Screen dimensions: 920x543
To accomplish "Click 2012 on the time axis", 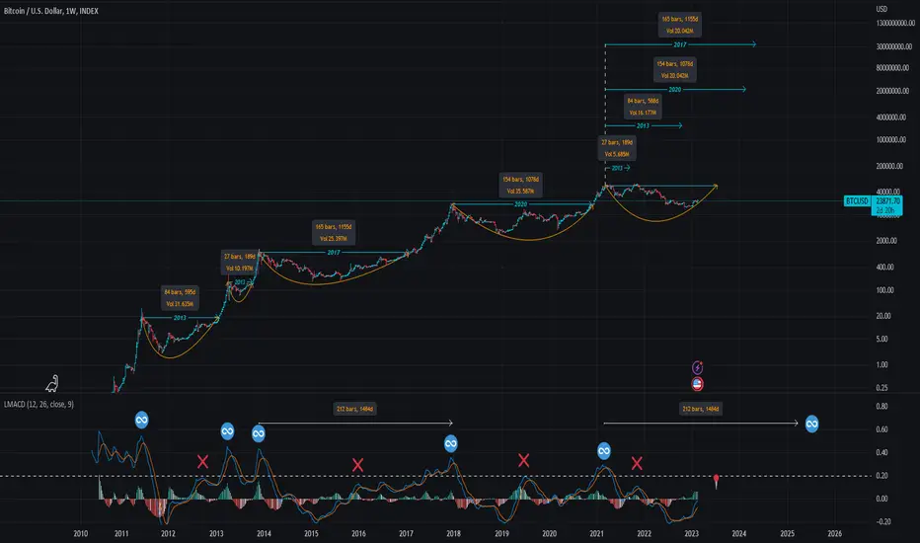I will point(168,533).
